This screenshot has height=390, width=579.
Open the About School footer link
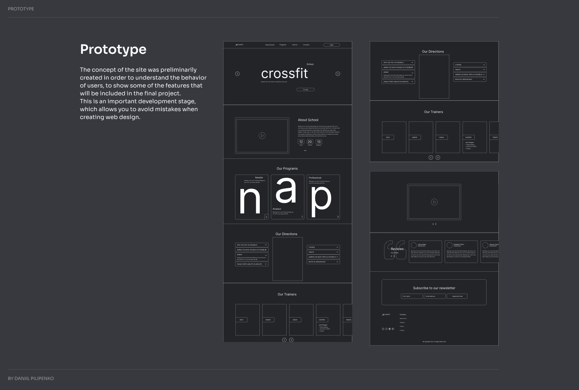pyautogui.click(x=403, y=319)
